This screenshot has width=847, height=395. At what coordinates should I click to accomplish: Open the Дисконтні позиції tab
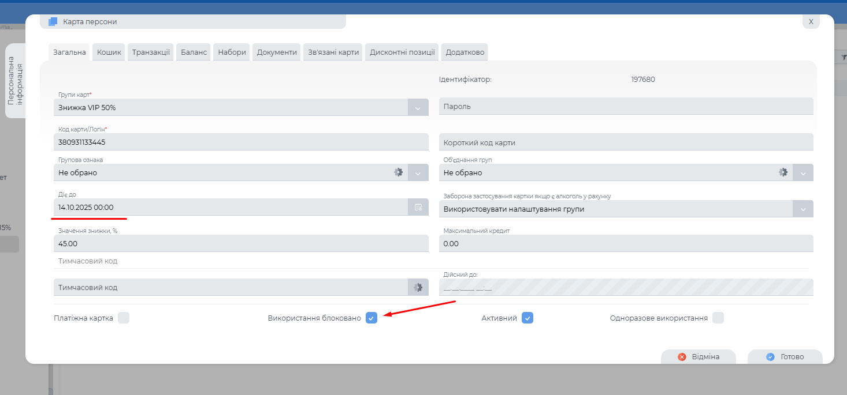click(x=402, y=52)
